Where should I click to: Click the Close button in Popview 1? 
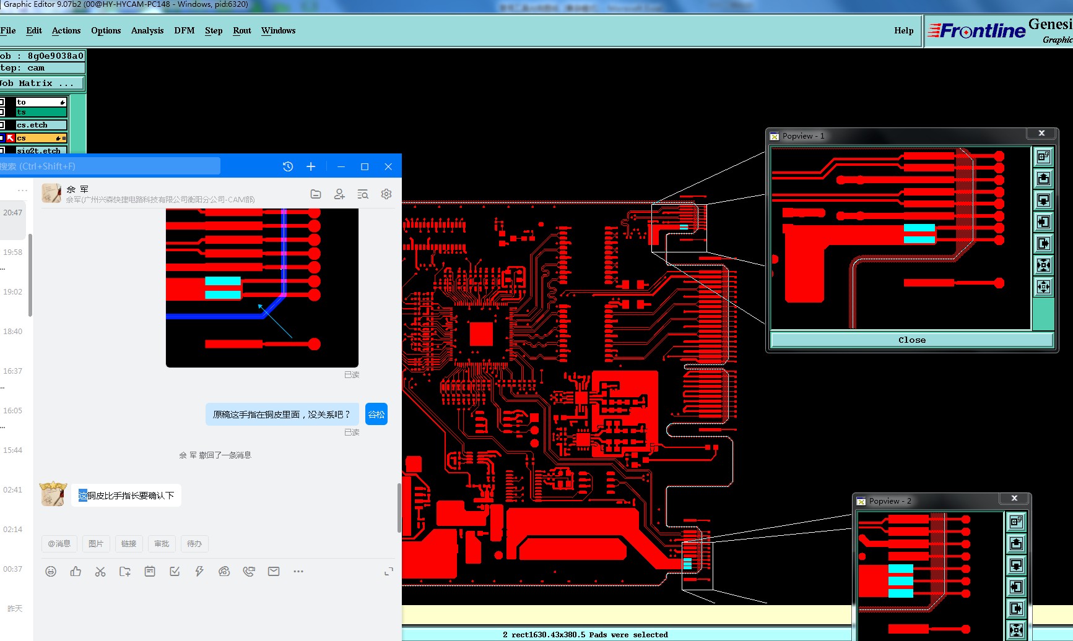911,340
